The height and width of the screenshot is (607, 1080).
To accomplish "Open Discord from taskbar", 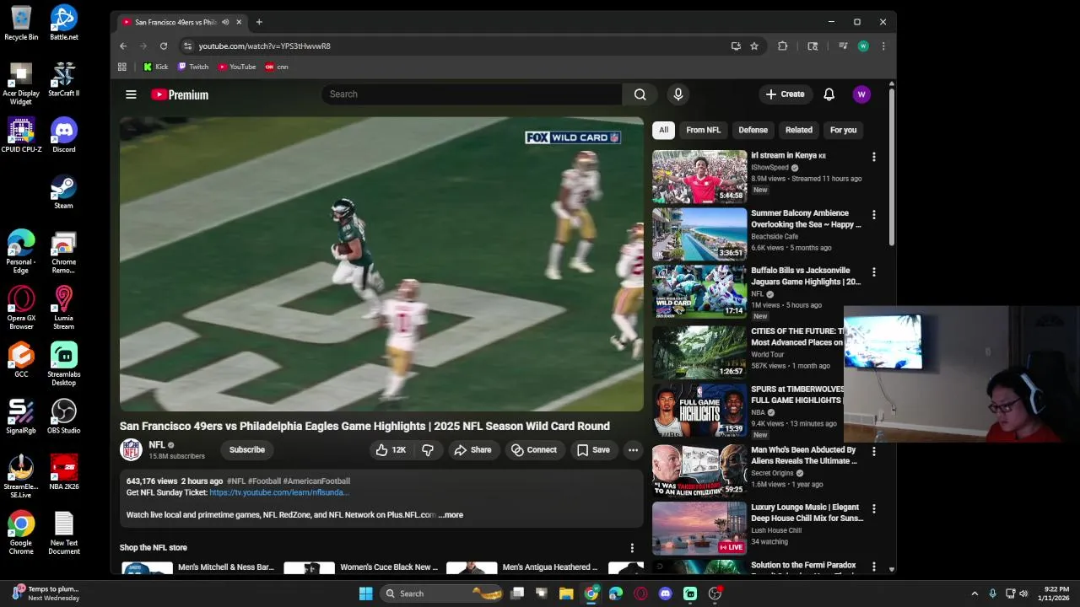I will (x=666, y=594).
